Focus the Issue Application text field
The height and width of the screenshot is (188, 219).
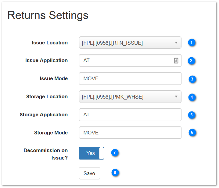click(130, 60)
